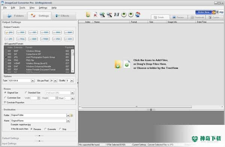Click the start conversion toolbar icon
The width and height of the screenshot is (225, 147).
[x=138, y=15]
